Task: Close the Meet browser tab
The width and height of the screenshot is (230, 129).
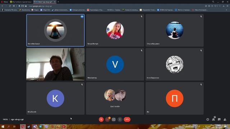Action: pyautogui.click(x=55, y=2)
